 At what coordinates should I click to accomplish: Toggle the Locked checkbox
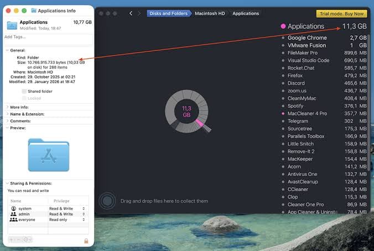(24, 98)
